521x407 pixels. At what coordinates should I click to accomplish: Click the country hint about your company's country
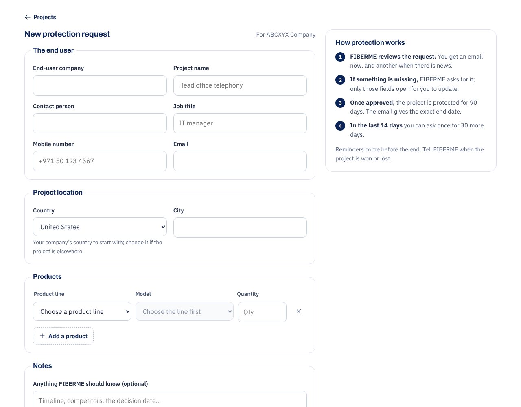coord(98,247)
